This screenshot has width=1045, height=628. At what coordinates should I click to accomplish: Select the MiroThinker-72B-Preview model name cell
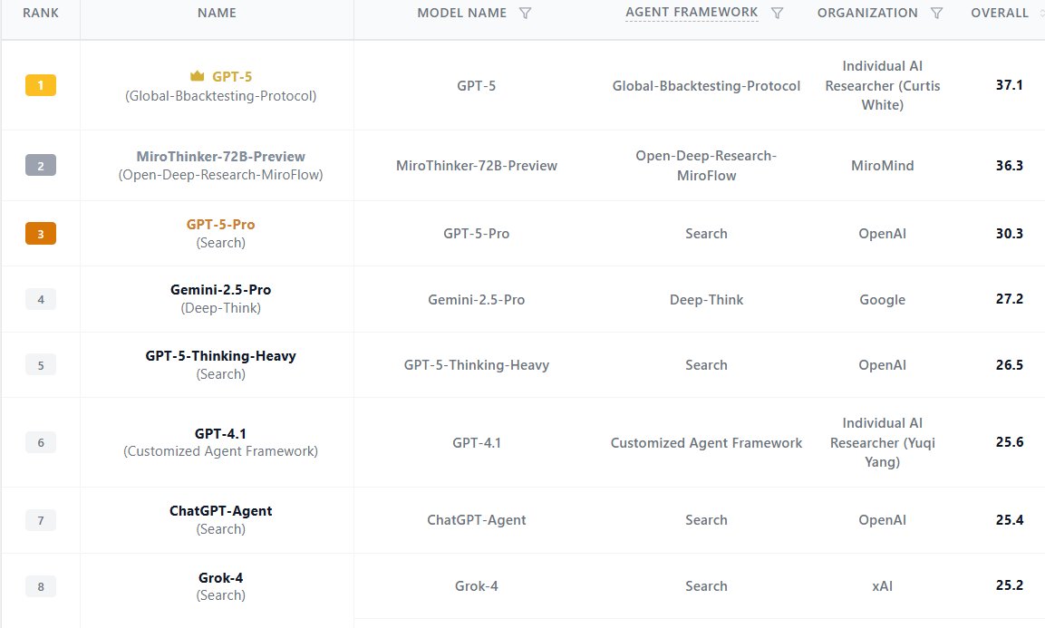(477, 166)
